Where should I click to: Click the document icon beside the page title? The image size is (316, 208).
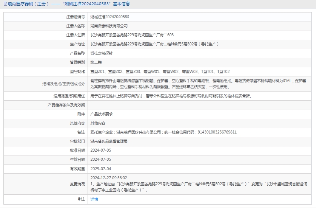4,4
